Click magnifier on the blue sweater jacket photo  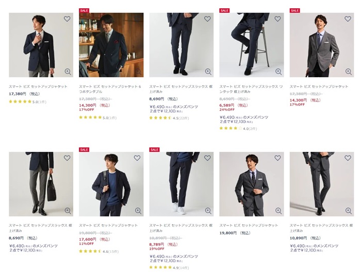(138, 211)
